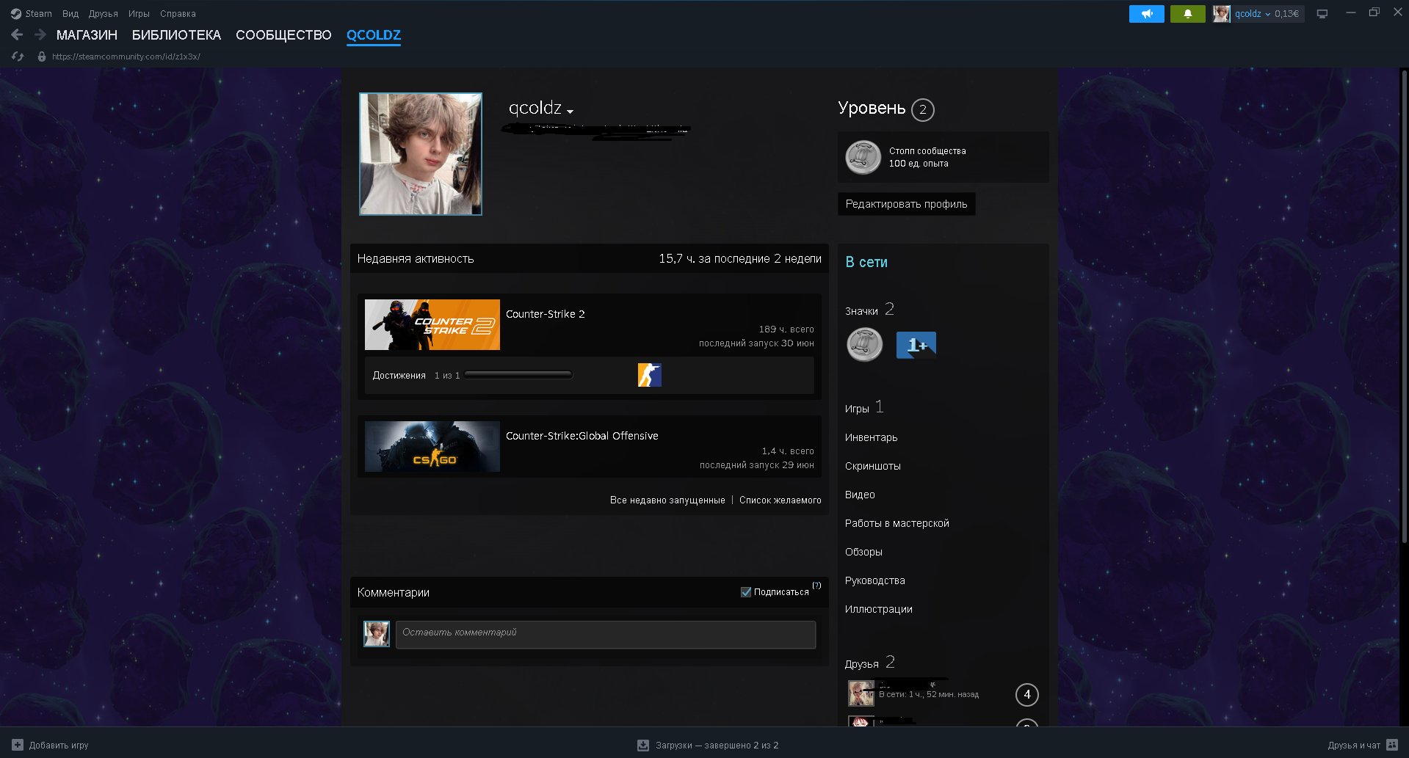Screen dimensions: 1409x758
Task: Click the lock icon beside URL
Action: pyautogui.click(x=42, y=57)
